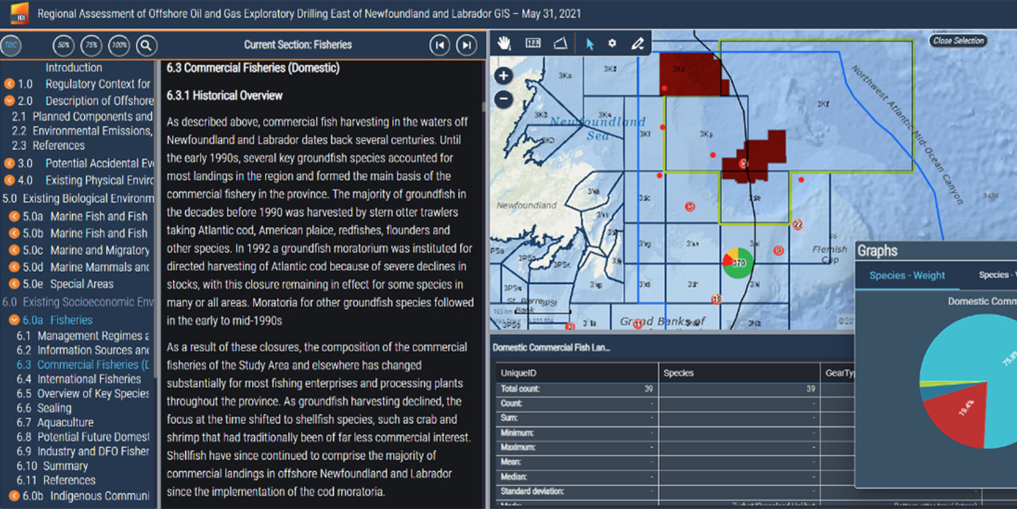Click the 370 cluster marker on map
This screenshot has height=509, width=1017.
tap(738, 263)
